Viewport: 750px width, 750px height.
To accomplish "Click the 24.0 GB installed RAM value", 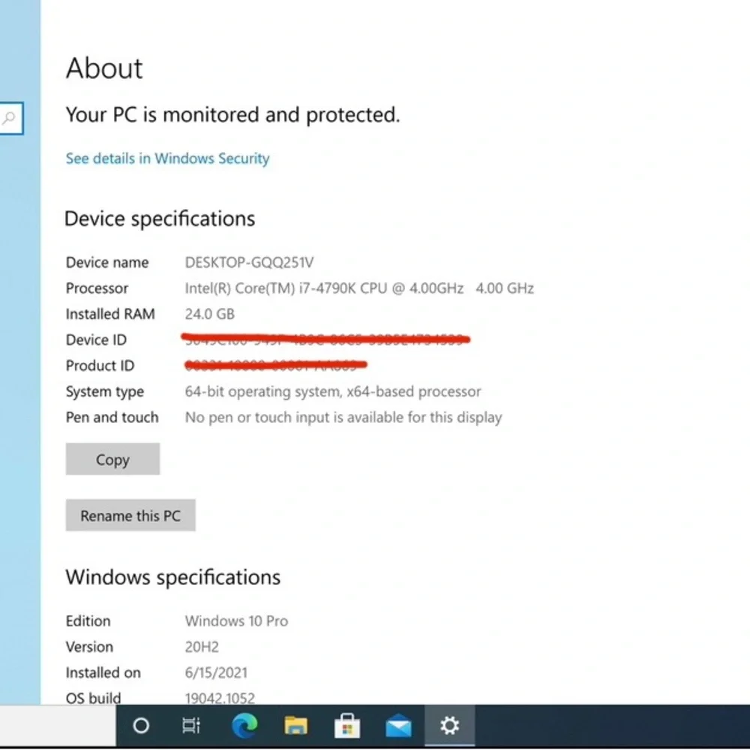I will coord(209,314).
